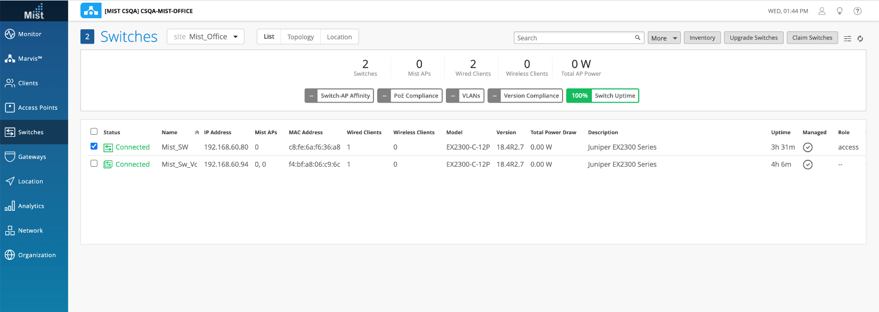Open Gateways sidebar section

[x=34, y=157]
